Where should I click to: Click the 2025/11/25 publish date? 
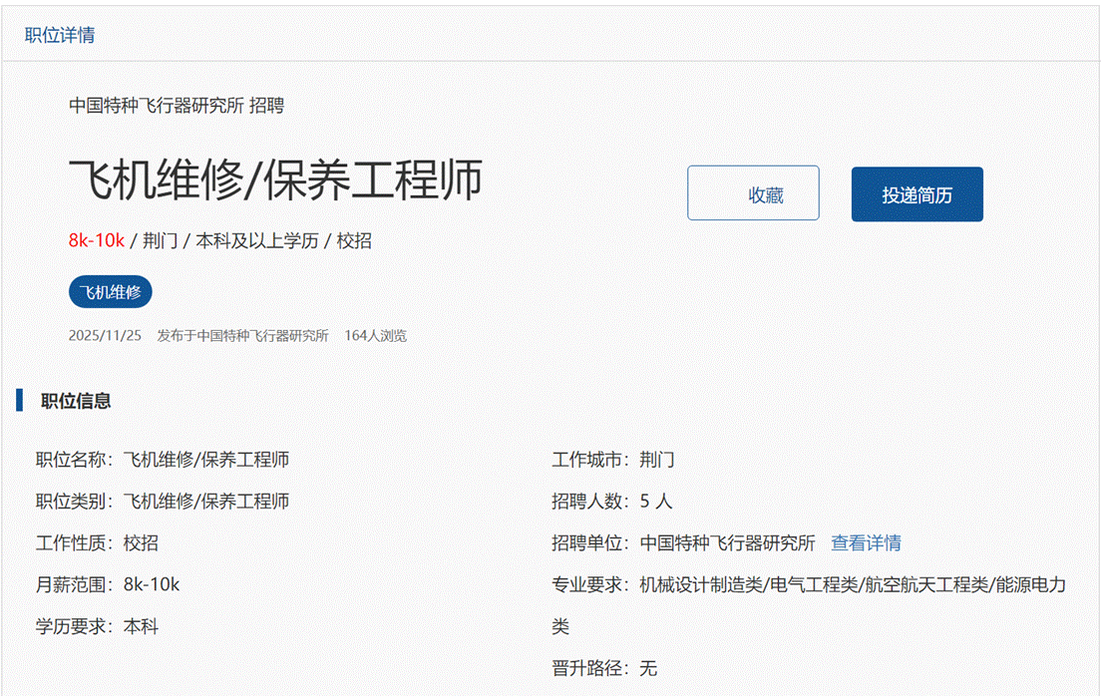coord(105,336)
